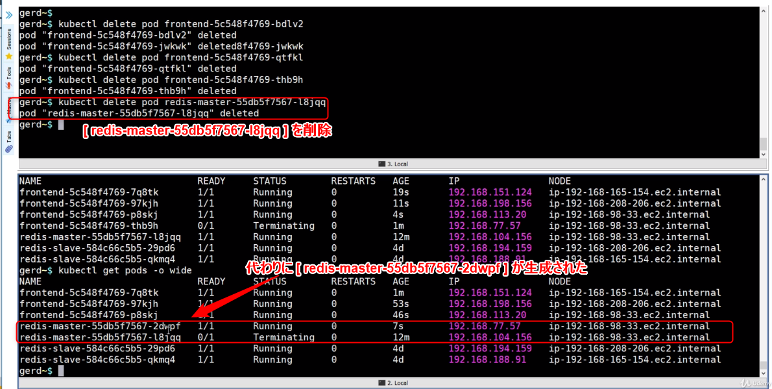Click RESTARTS column header in the first pod listing

353,181
